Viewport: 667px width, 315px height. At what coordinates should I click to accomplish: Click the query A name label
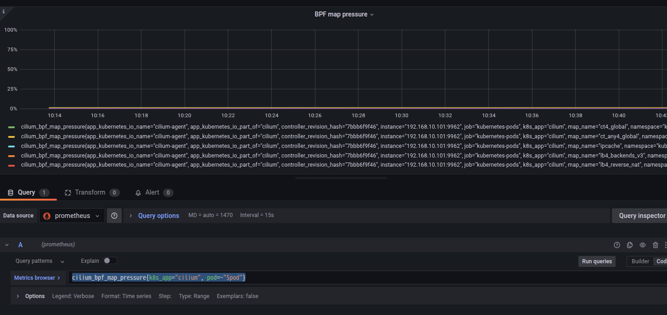coord(20,245)
